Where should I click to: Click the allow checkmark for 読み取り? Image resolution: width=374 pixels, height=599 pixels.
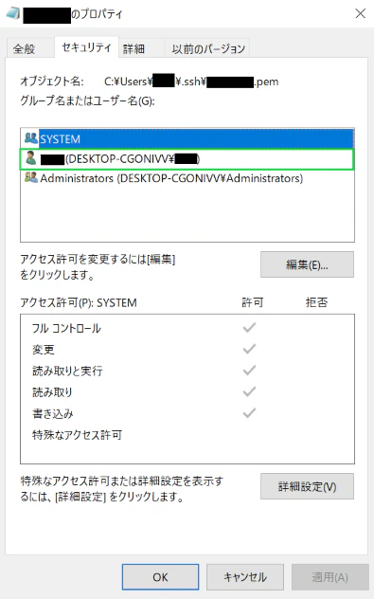pyautogui.click(x=249, y=392)
